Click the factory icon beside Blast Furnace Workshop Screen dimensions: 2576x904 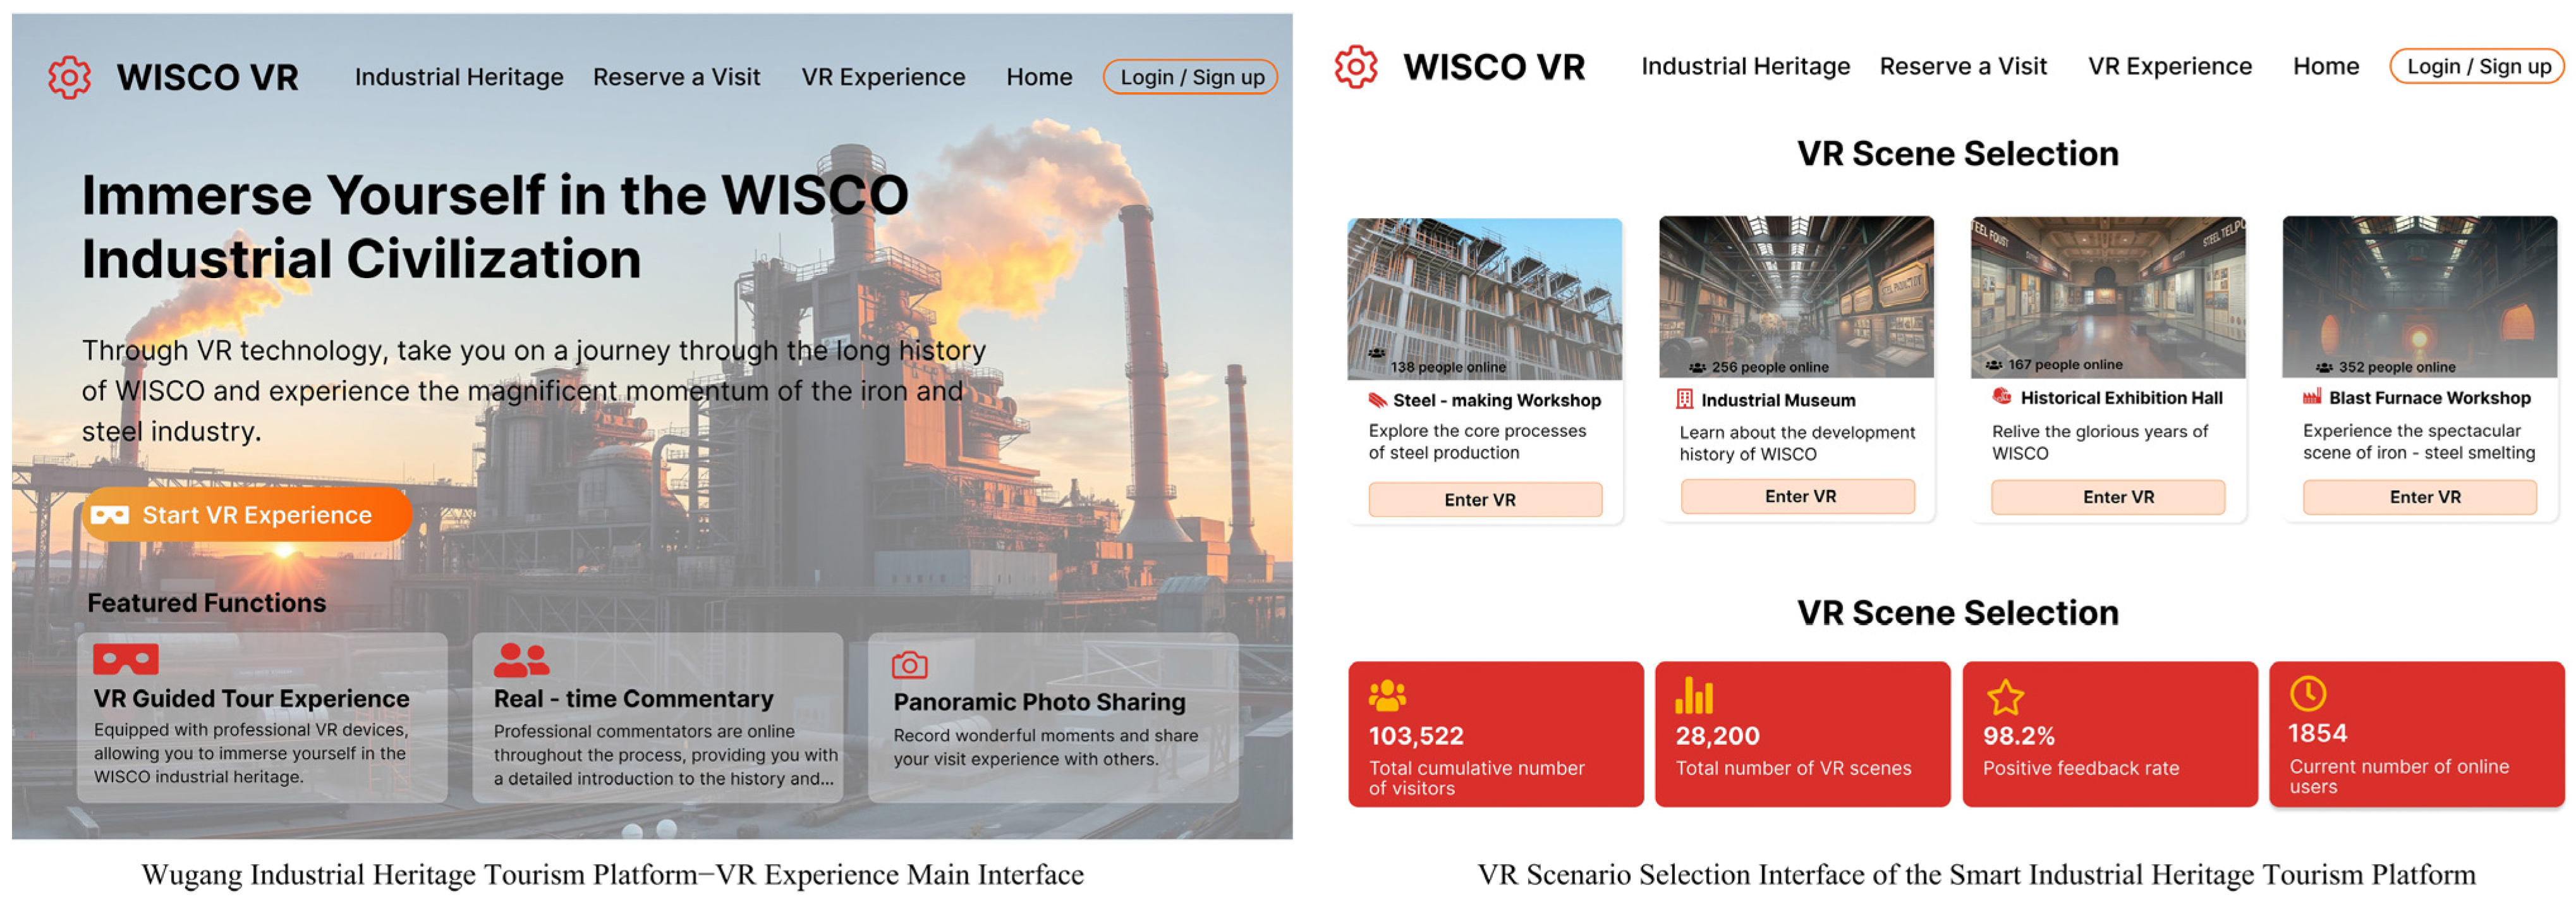[x=2311, y=397]
